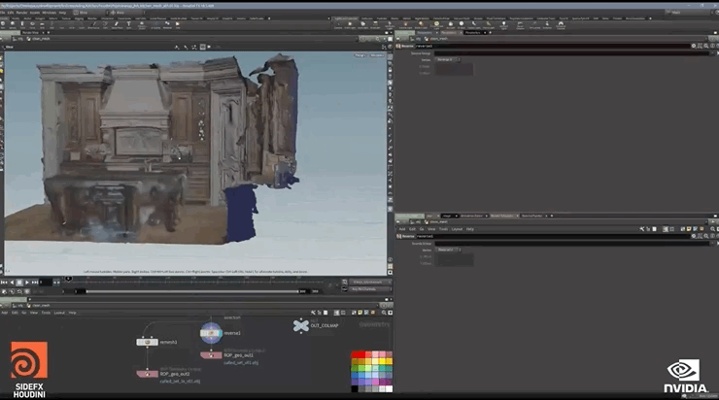
Task: Open the File menu
Action: (4, 12)
